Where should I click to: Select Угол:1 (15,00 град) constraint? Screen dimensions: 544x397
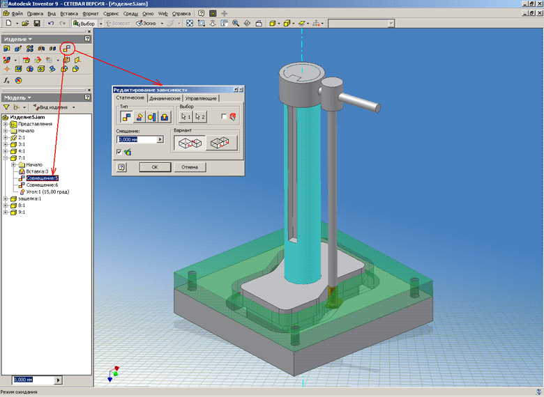[47, 192]
